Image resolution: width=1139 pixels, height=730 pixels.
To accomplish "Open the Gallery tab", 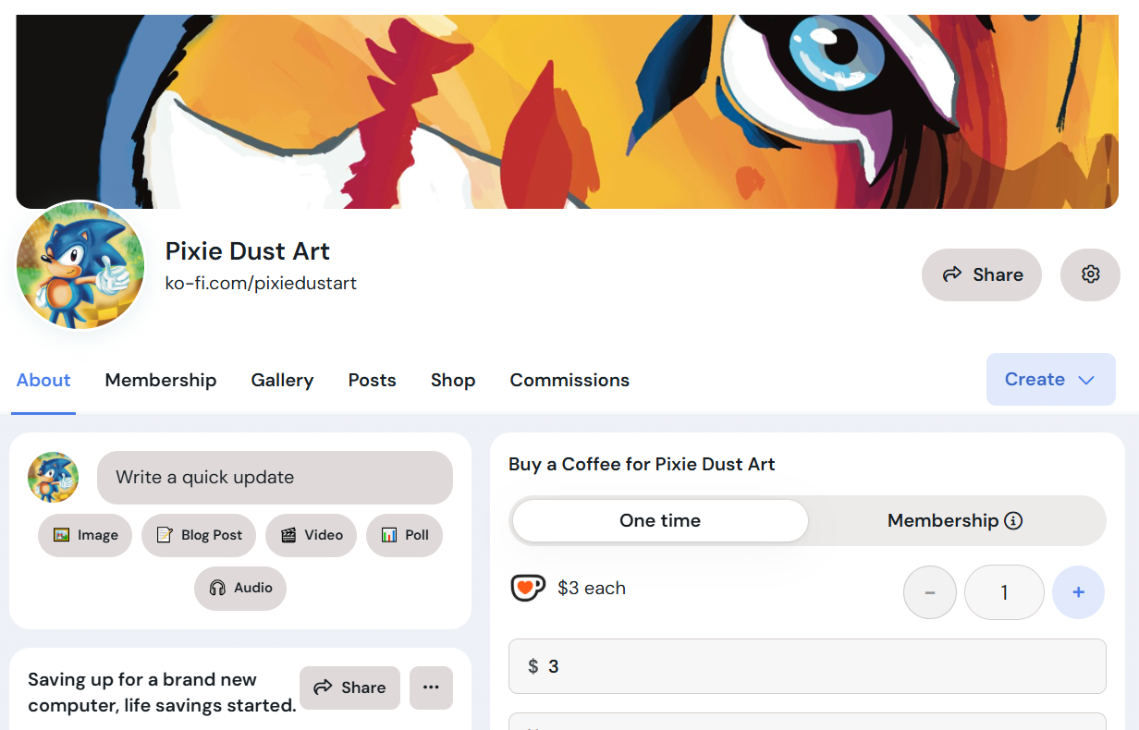I will pyautogui.click(x=282, y=380).
